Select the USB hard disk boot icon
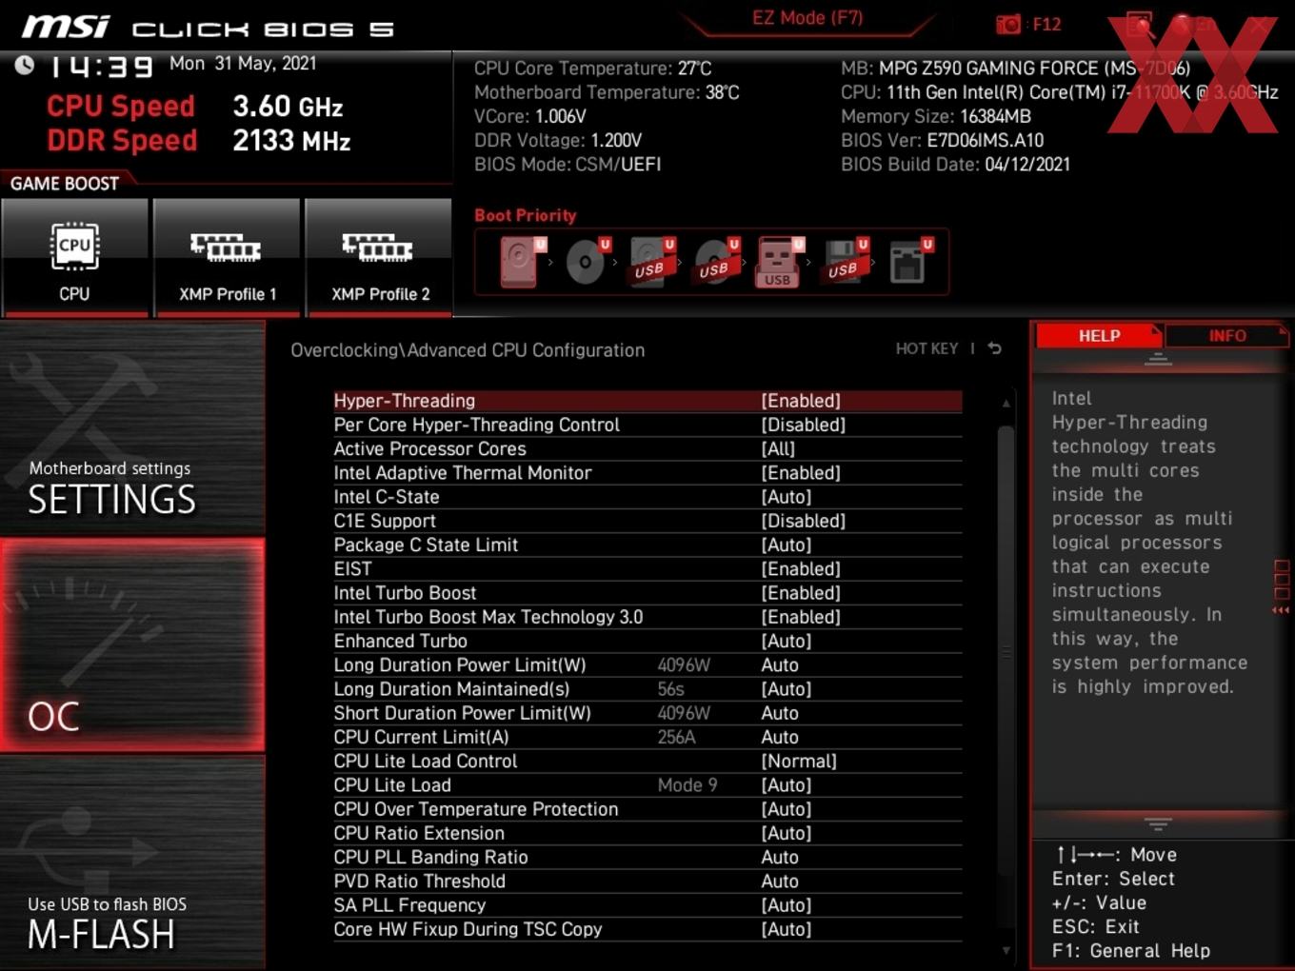The width and height of the screenshot is (1295, 971). click(651, 262)
